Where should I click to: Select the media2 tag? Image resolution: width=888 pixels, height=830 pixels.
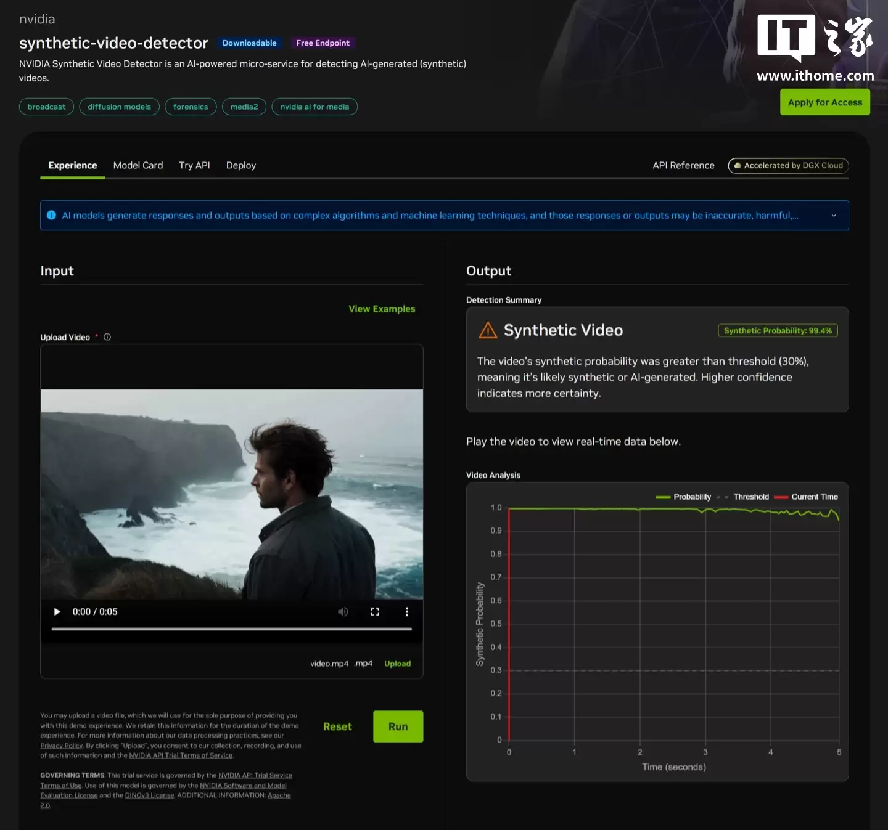(244, 107)
